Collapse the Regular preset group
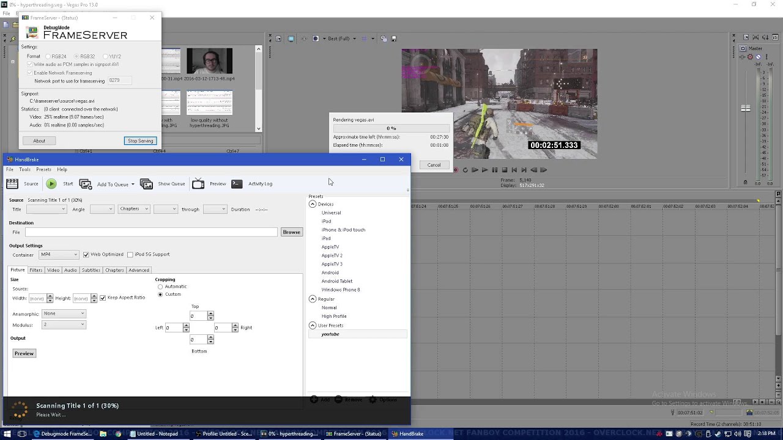Viewport: 783px width, 440px height. pyautogui.click(x=313, y=299)
